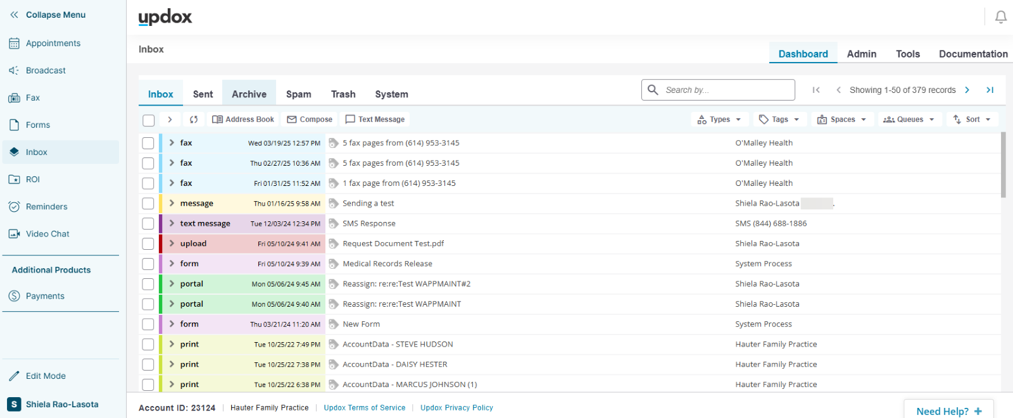This screenshot has height=418, width=1013.
Task: Go to next page of records
Action: [967, 90]
